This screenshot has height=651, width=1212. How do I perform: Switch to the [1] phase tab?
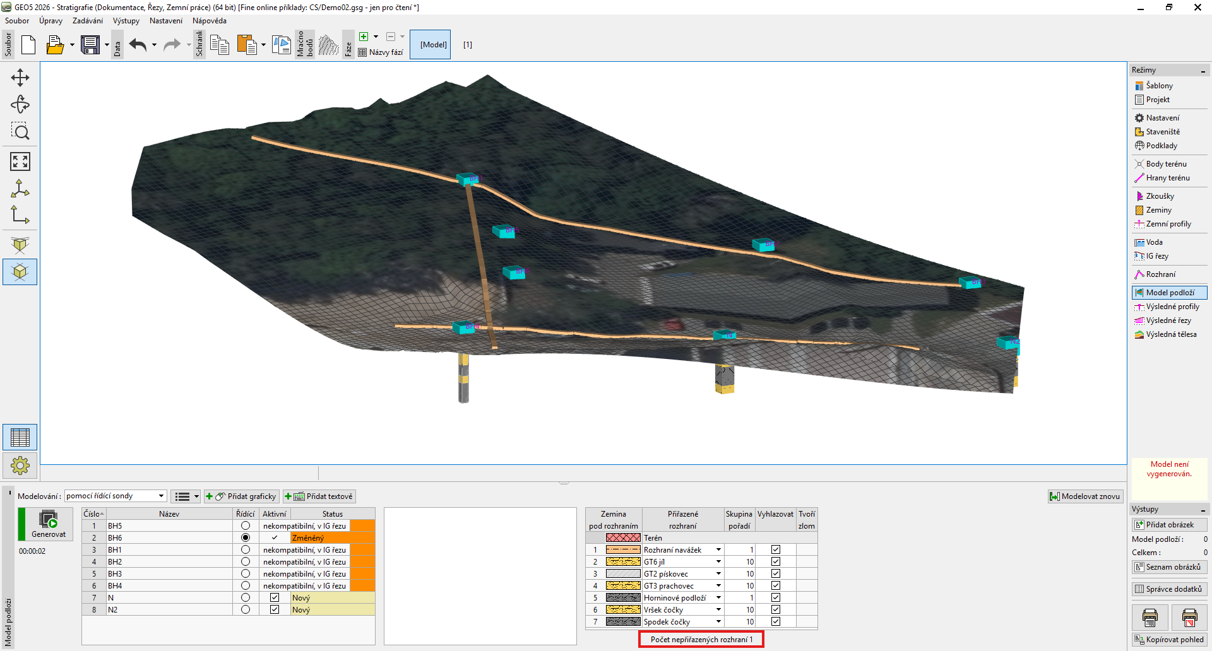pos(468,45)
